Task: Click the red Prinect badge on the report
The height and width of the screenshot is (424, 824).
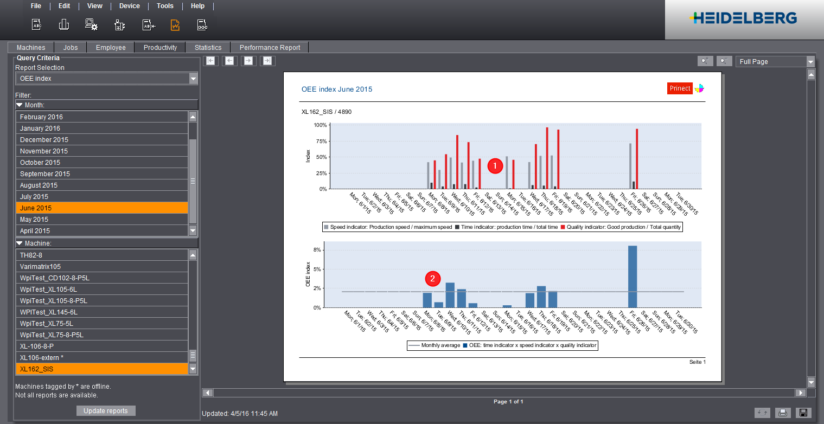Action: pyautogui.click(x=680, y=88)
